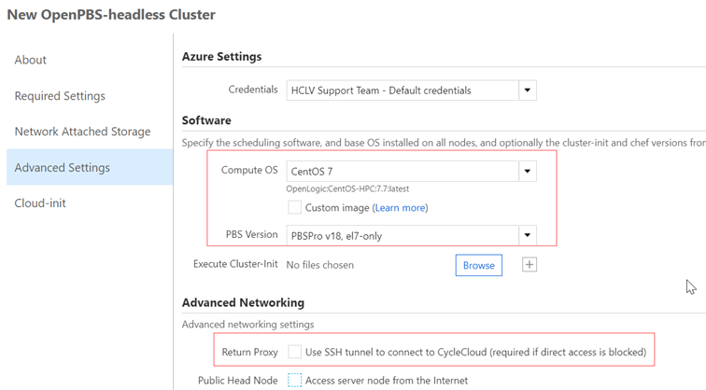The image size is (706, 390).
Task: Click the 'No files chosen' text
Action: tap(319, 265)
